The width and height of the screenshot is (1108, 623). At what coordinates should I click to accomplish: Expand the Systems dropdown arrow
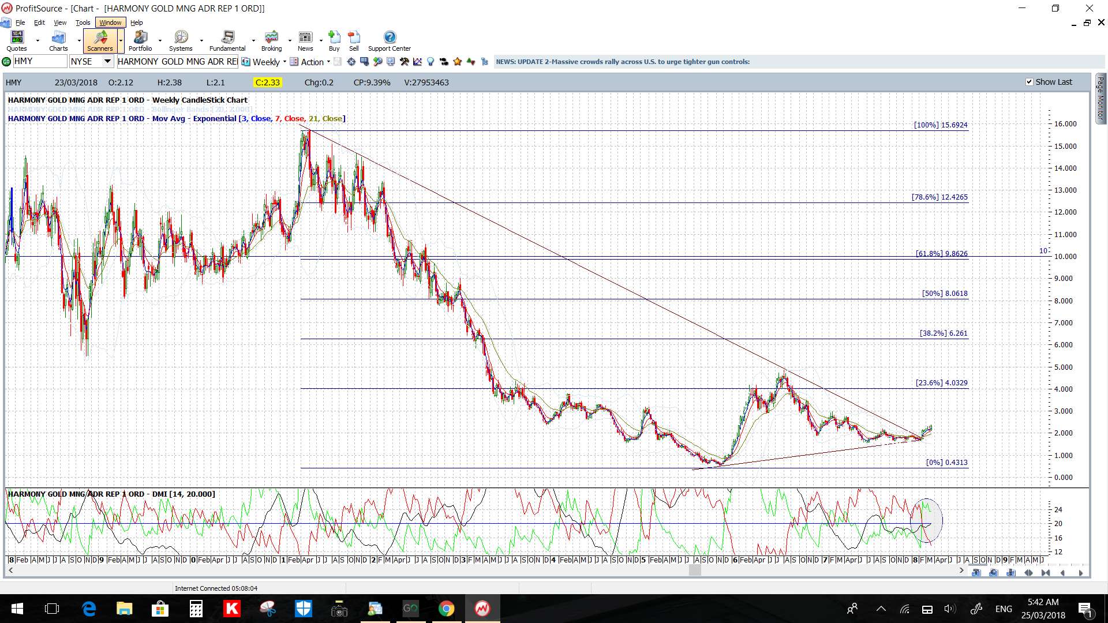coord(201,41)
